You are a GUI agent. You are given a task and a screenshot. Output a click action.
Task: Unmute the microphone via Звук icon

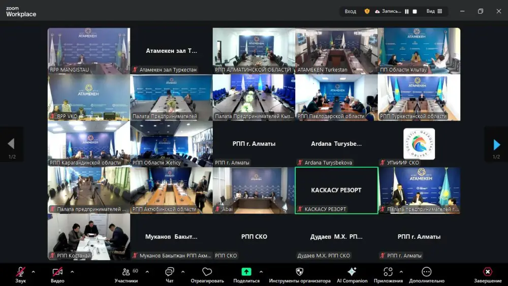[x=20, y=272]
